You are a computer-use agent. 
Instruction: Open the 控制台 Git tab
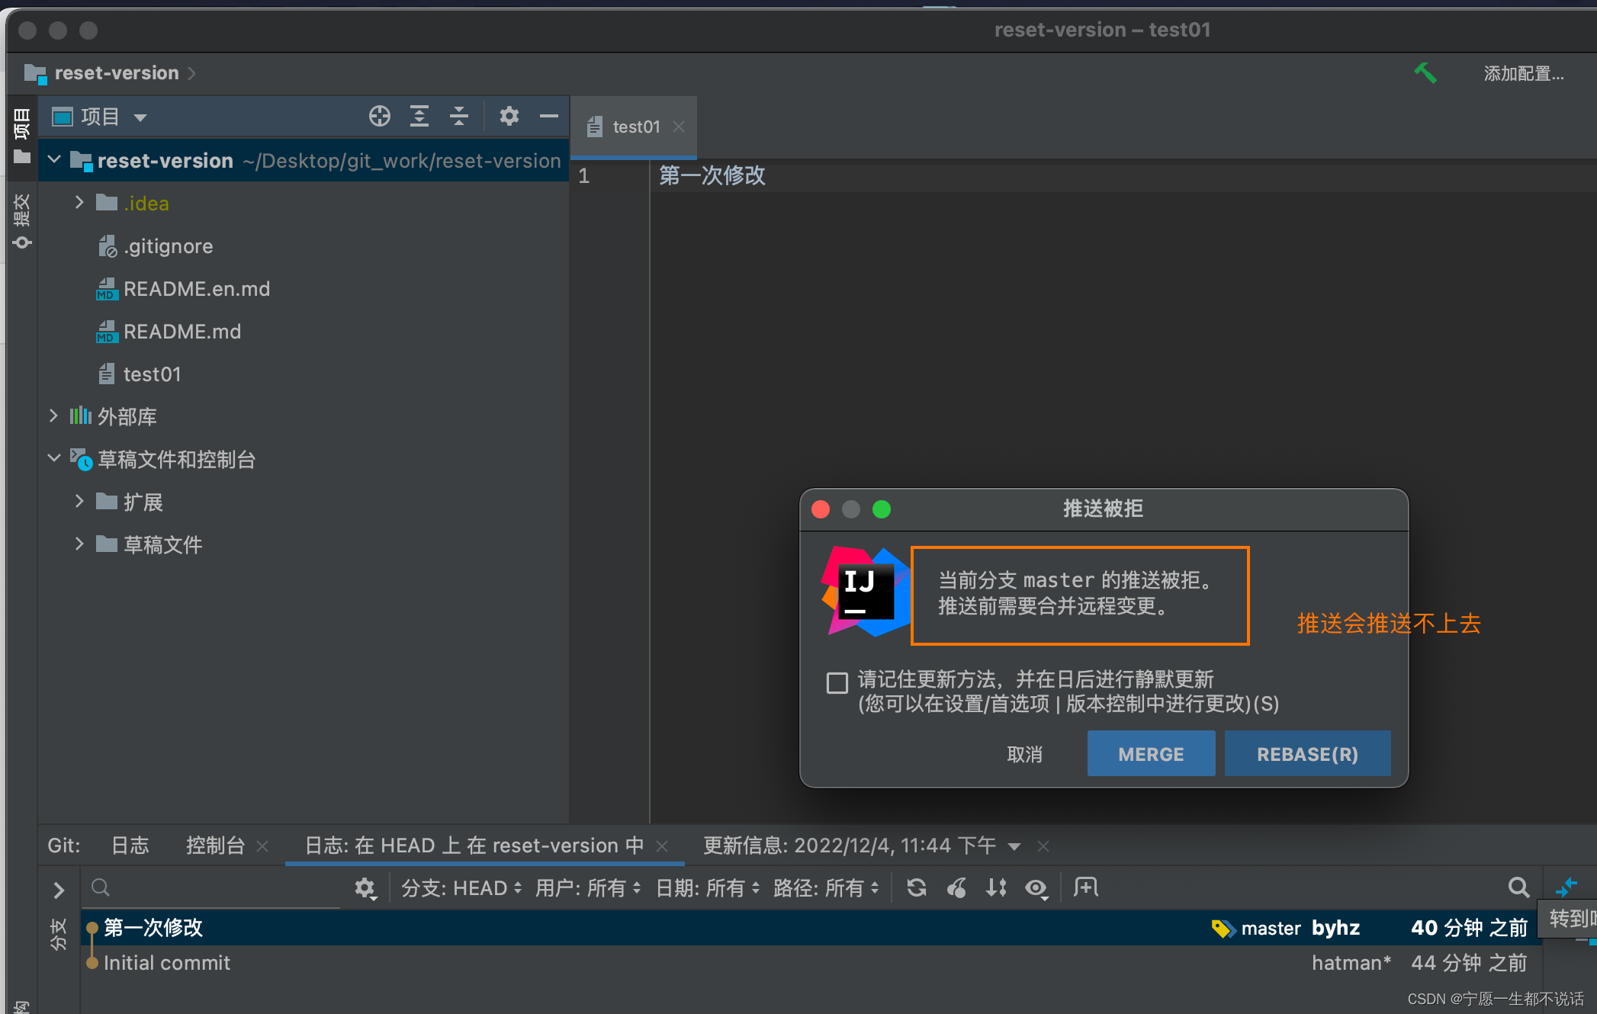215,846
